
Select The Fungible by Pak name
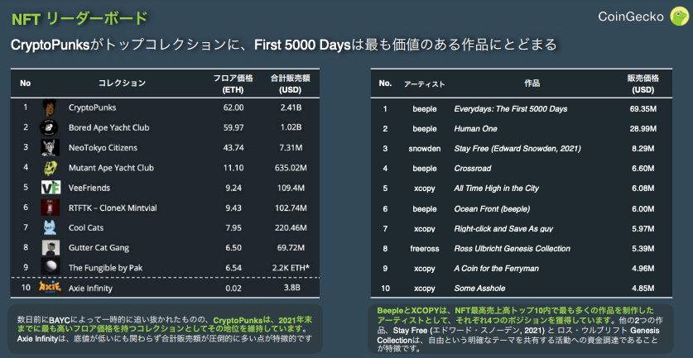[x=105, y=268]
